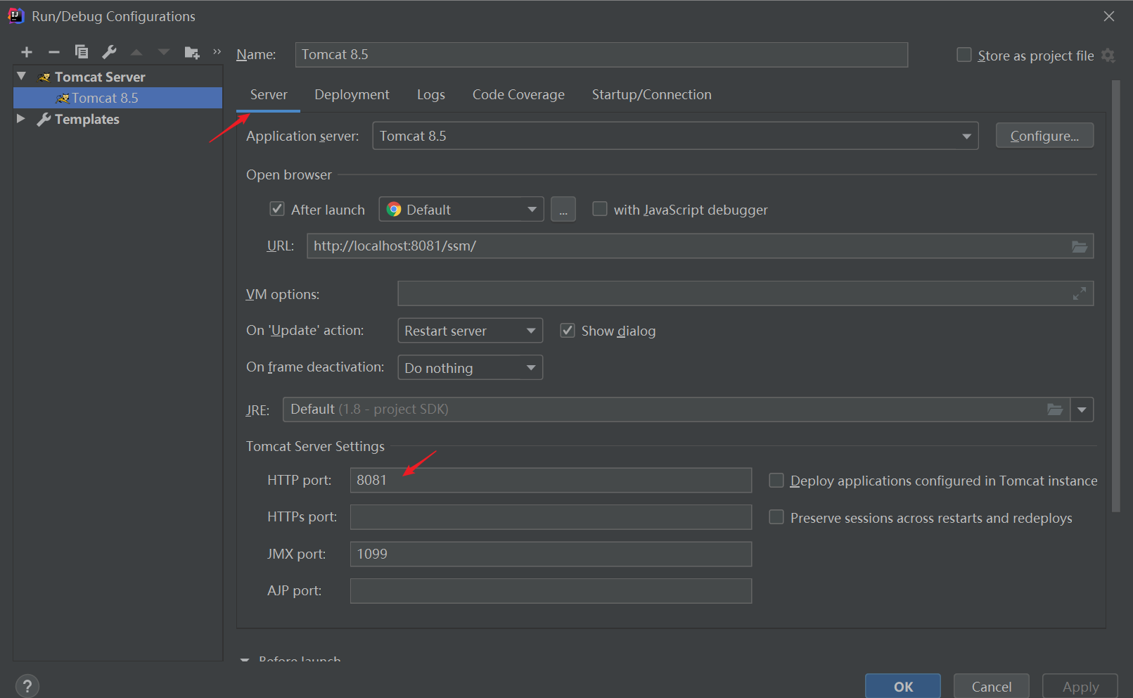Uncheck the After launch checkbox

[x=277, y=209]
